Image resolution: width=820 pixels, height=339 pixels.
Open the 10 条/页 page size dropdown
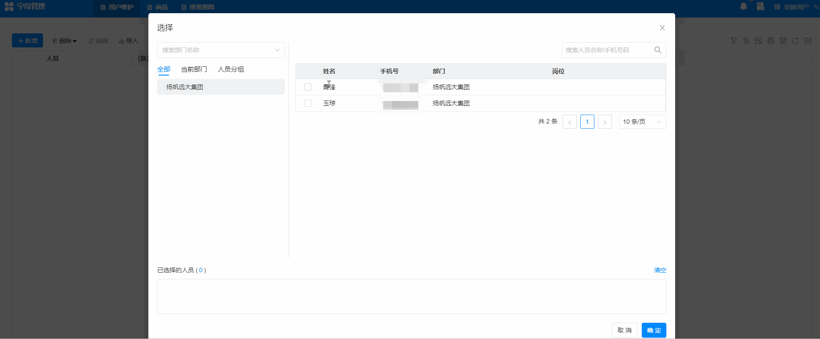tap(642, 122)
